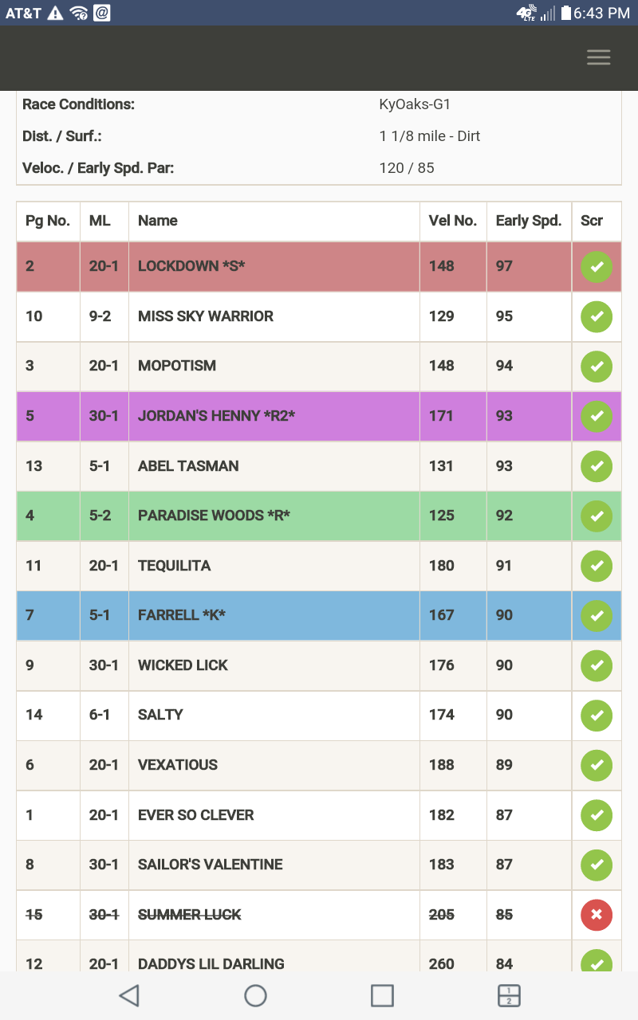Toggle scratch status for TEQUILITA

pyautogui.click(x=596, y=566)
